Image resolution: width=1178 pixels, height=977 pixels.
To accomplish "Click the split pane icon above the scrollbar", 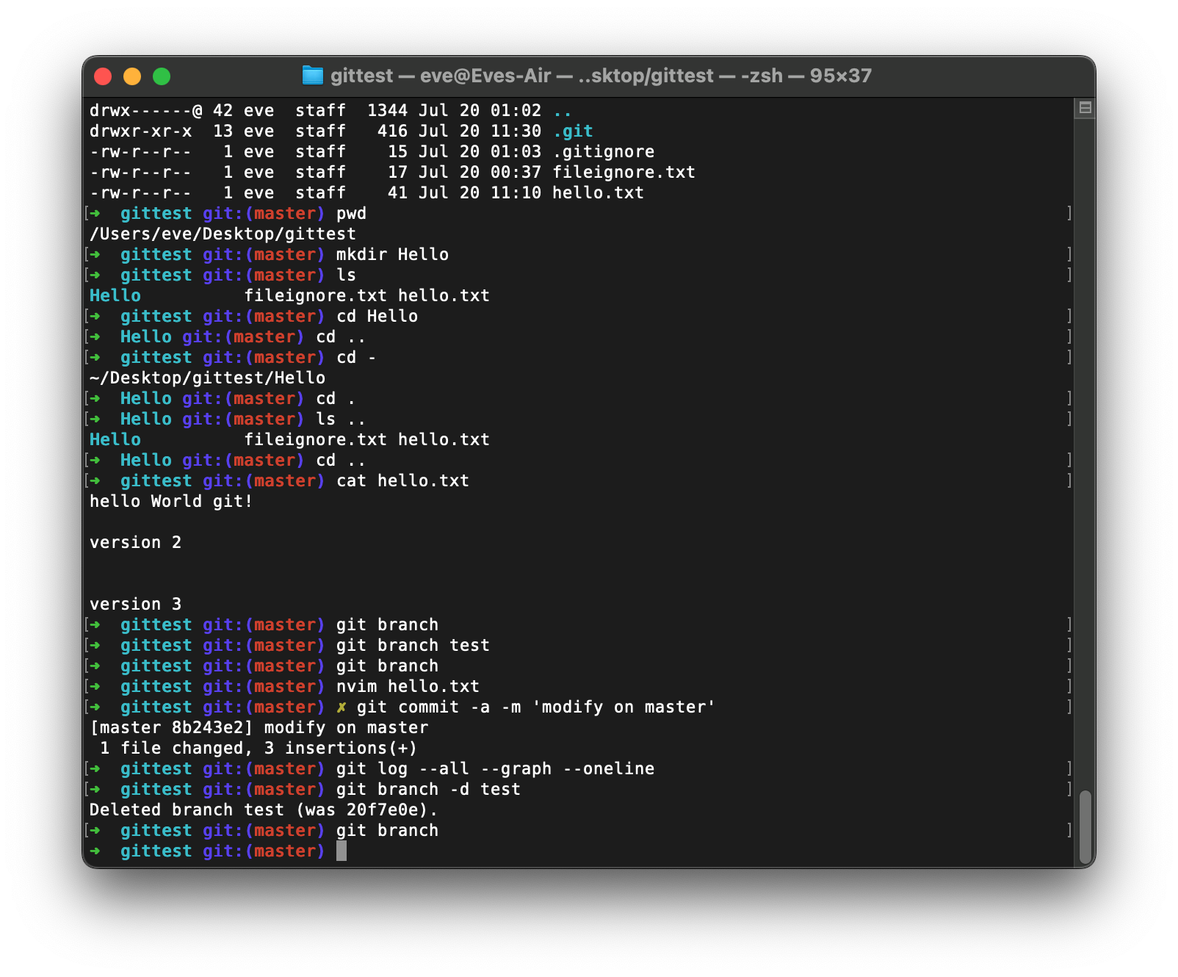I will 1085,109.
